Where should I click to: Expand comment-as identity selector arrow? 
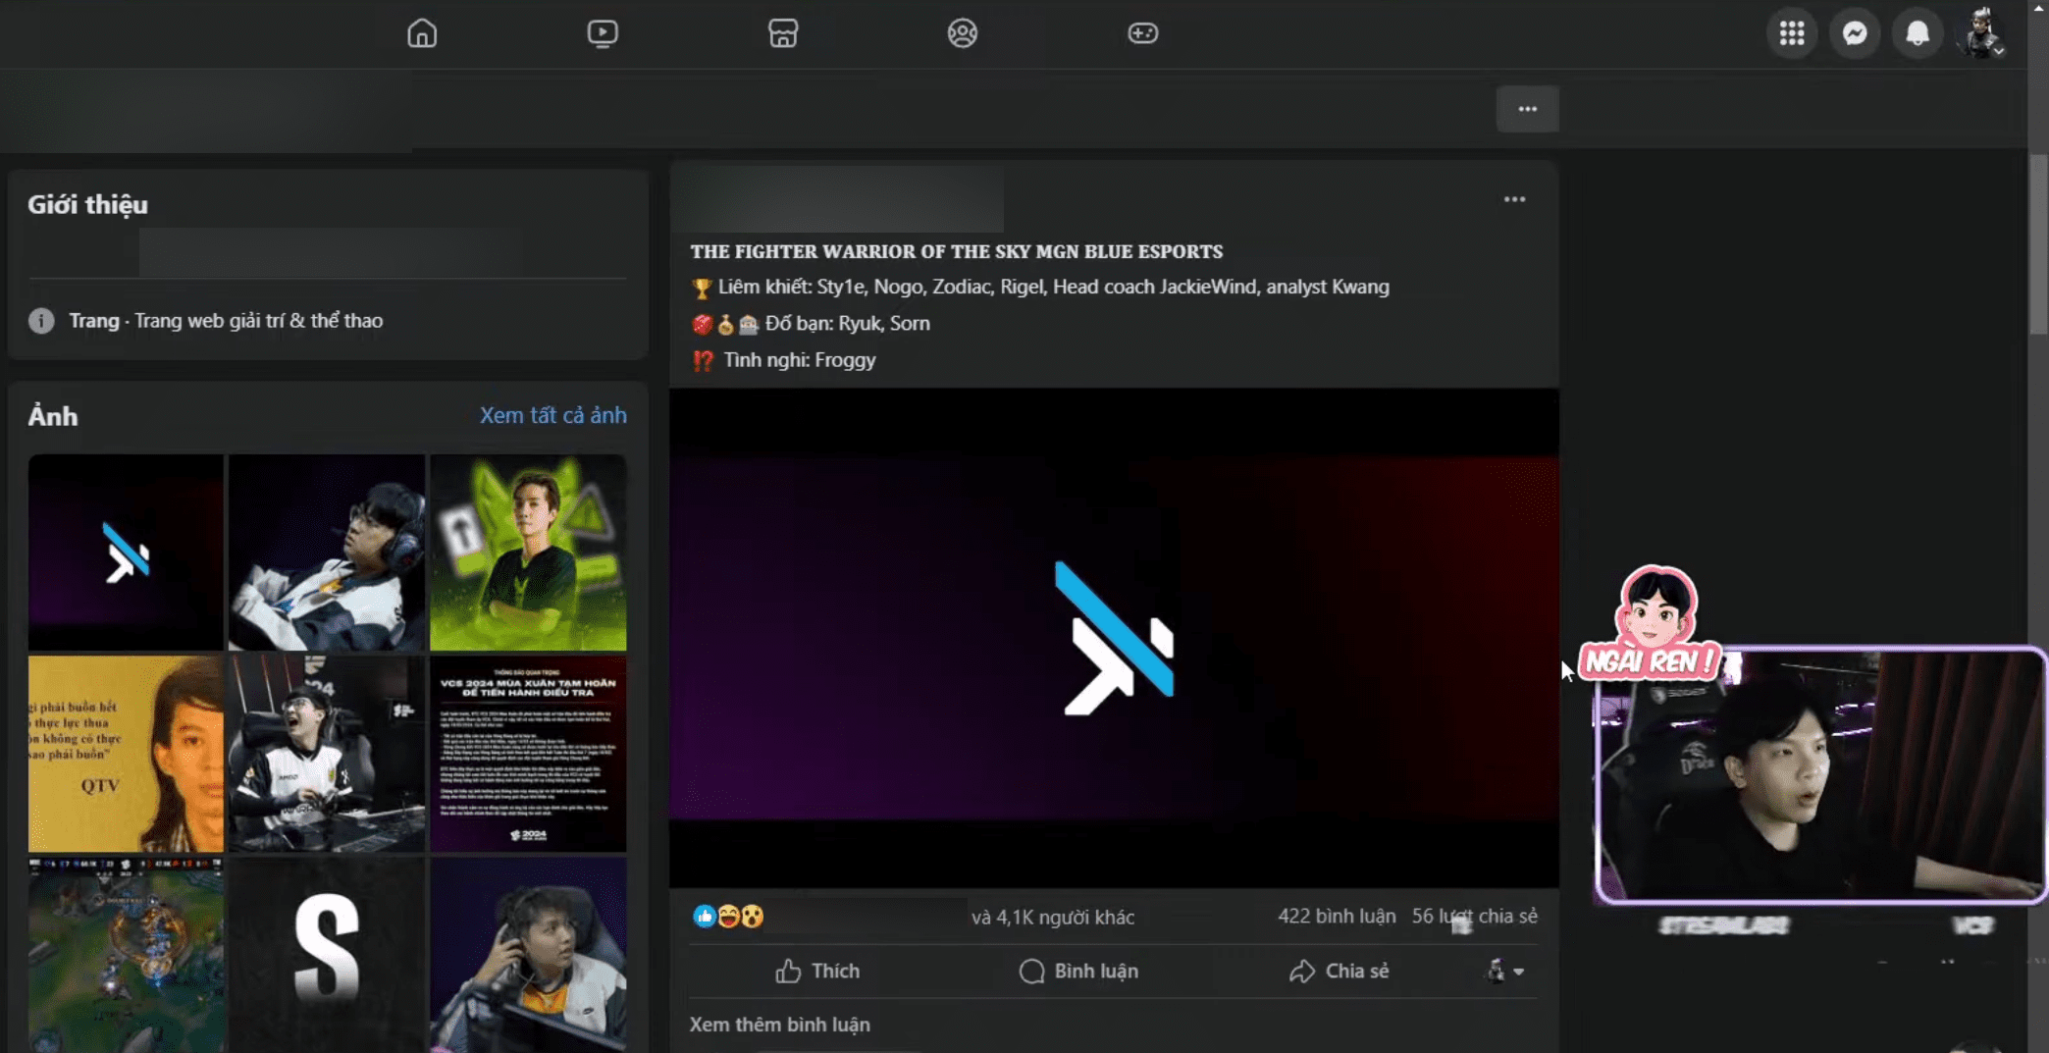1506,971
